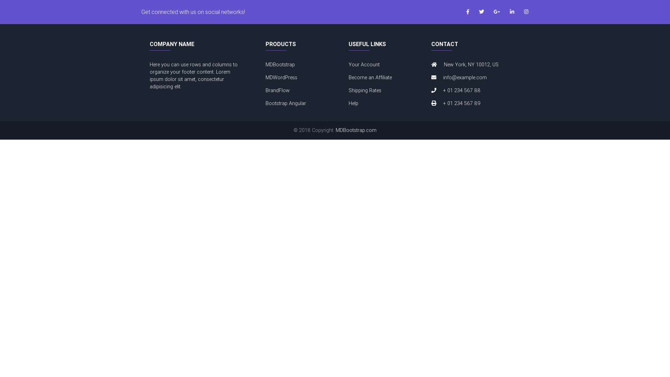
Task: Open the MDWordPress link
Action: (x=281, y=77)
